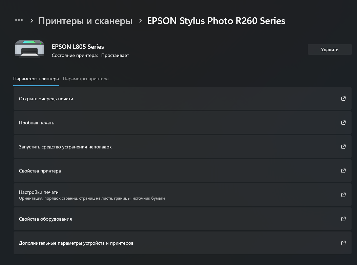Viewport: 357px width, 265px height.
Task: Click the external-link icon beside Свойства принтера
Action: (343, 171)
